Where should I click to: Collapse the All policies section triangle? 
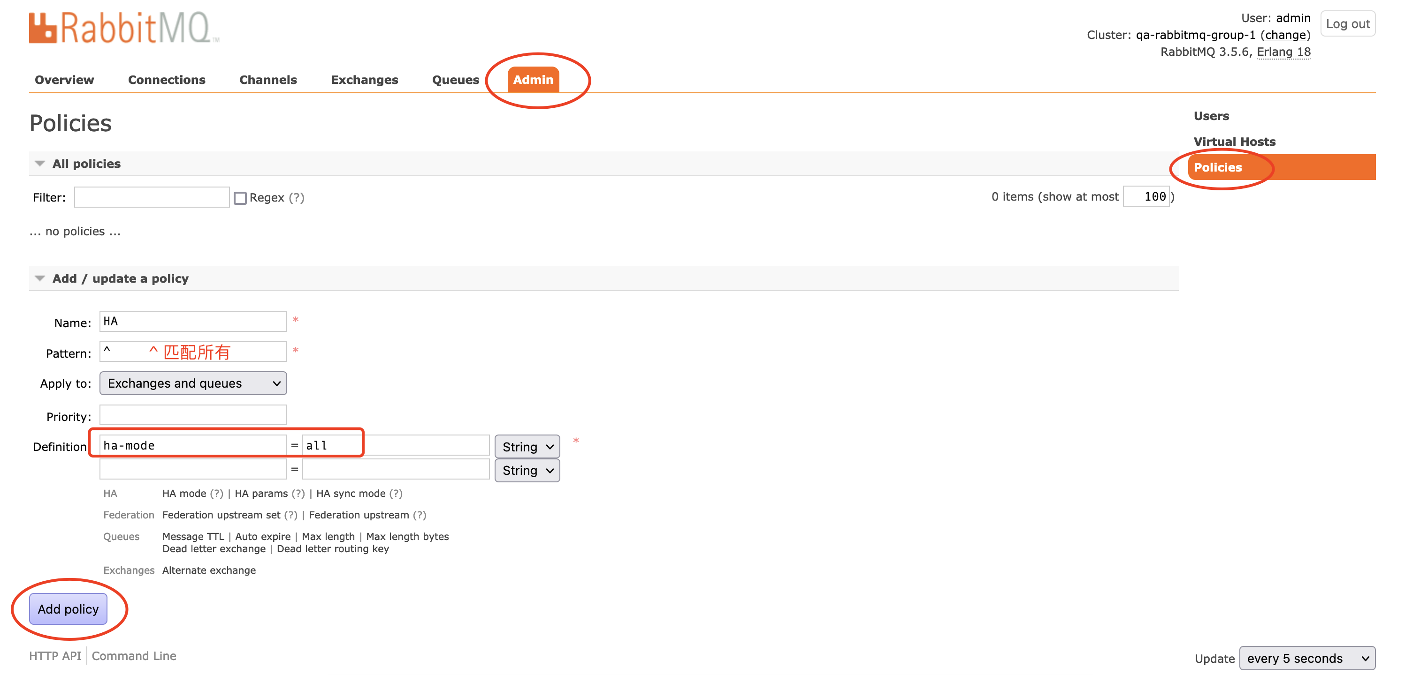(40, 164)
